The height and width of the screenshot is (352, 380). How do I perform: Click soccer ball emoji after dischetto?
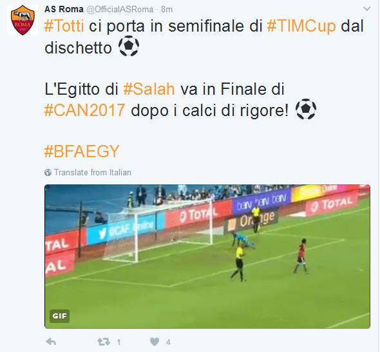[128, 46]
